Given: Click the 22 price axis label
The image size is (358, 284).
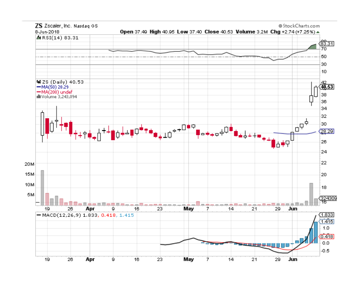Looking at the screenshot, I should [x=324, y=163].
